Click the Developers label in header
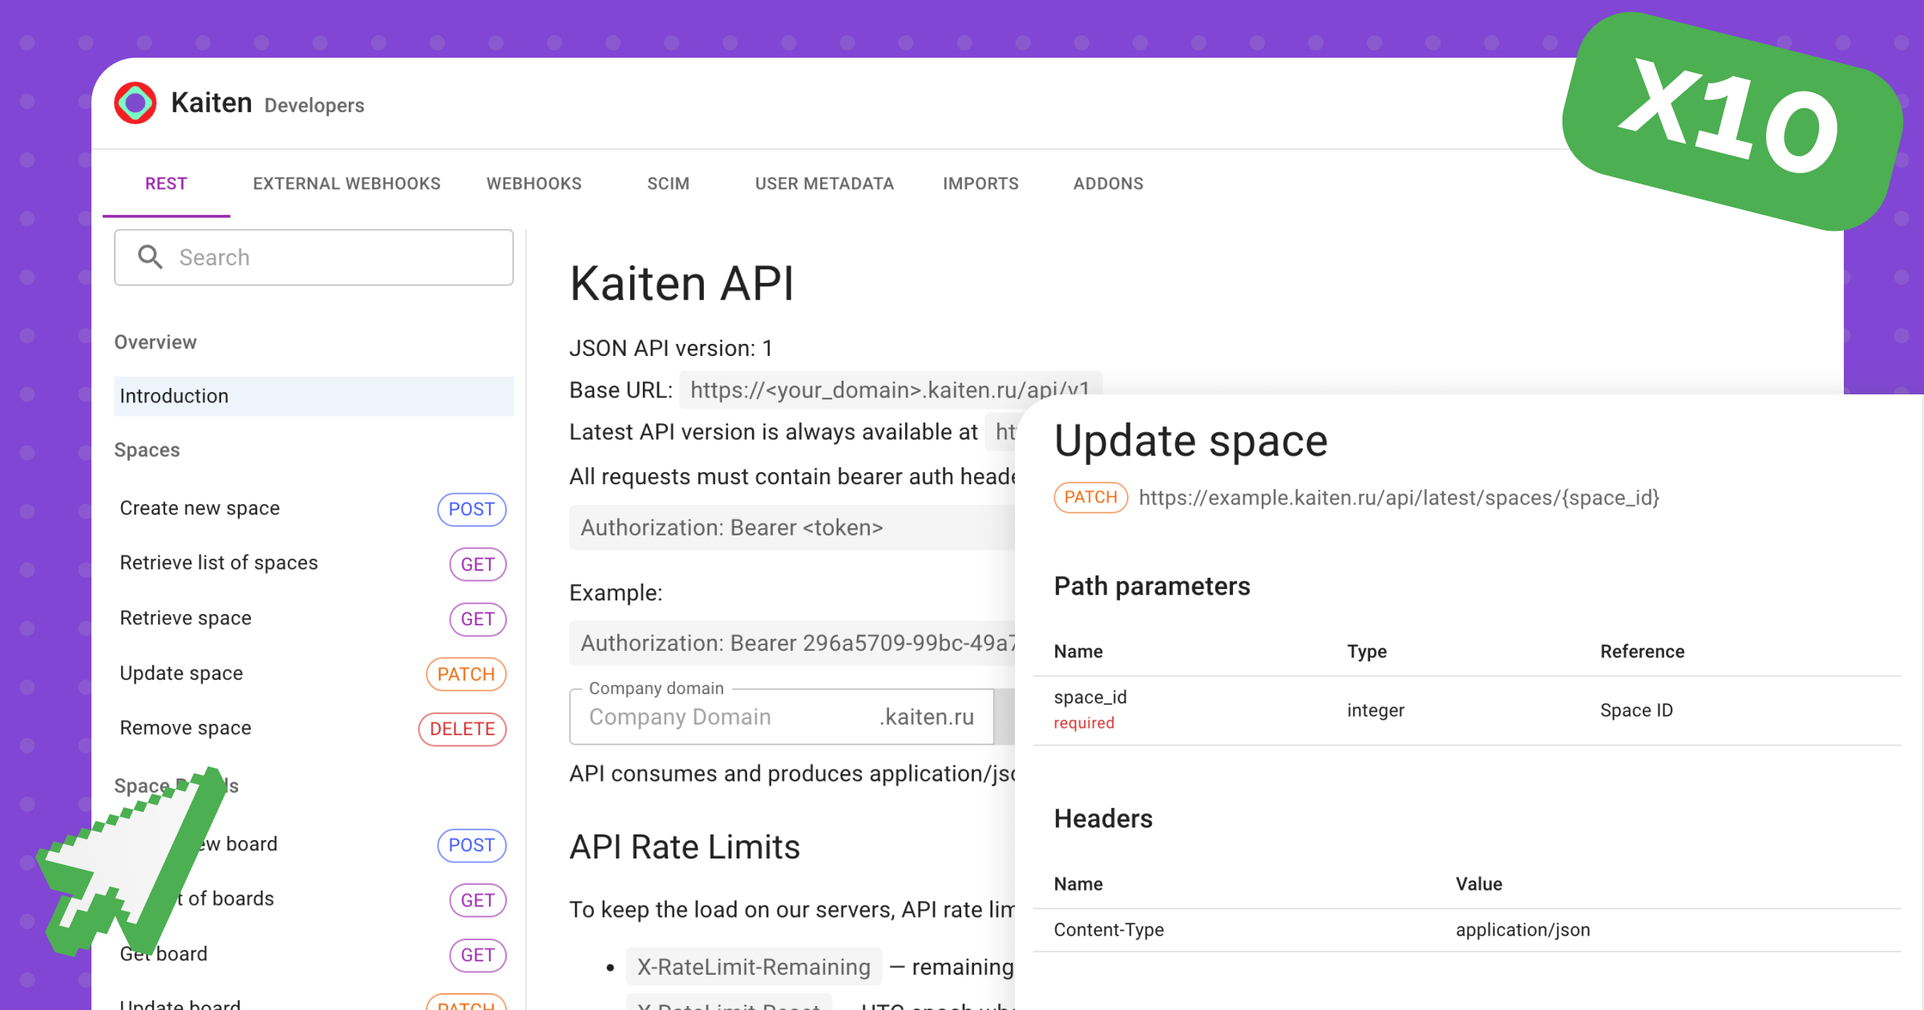This screenshot has height=1010, width=1924. point(314,105)
